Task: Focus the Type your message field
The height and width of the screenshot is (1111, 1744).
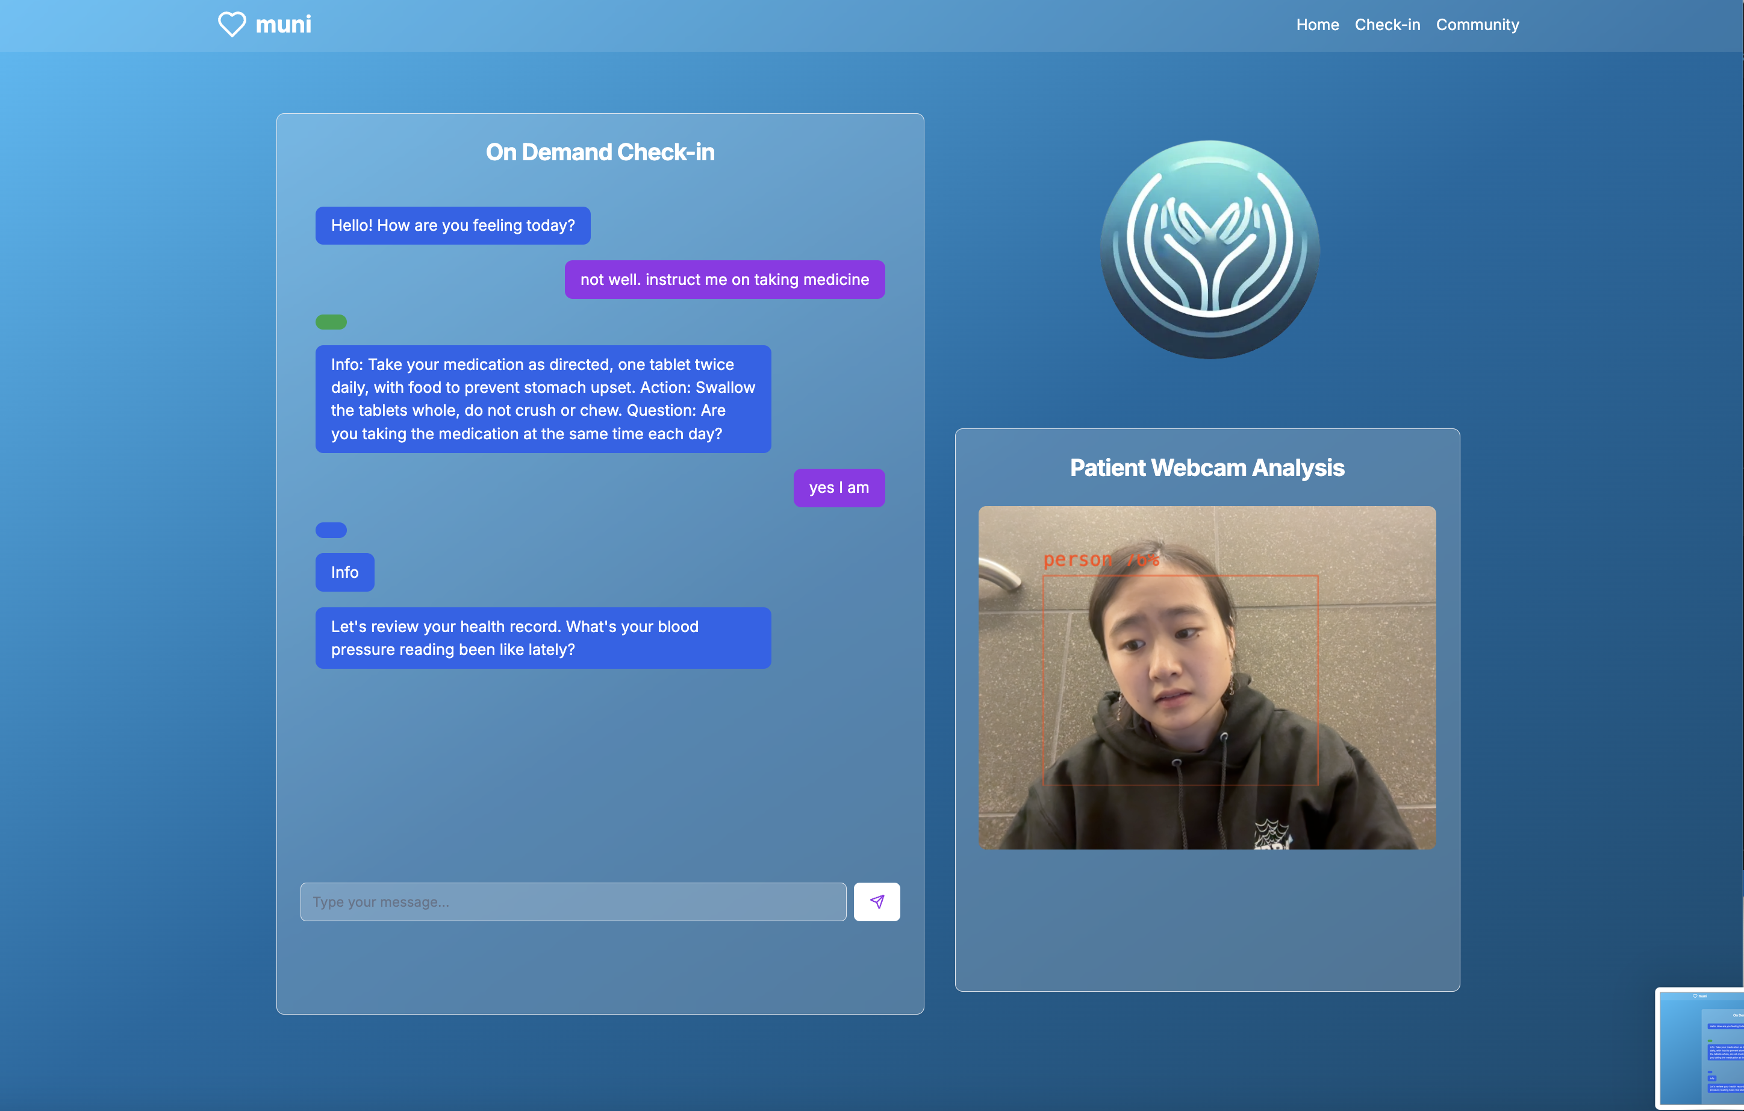Action: [573, 901]
